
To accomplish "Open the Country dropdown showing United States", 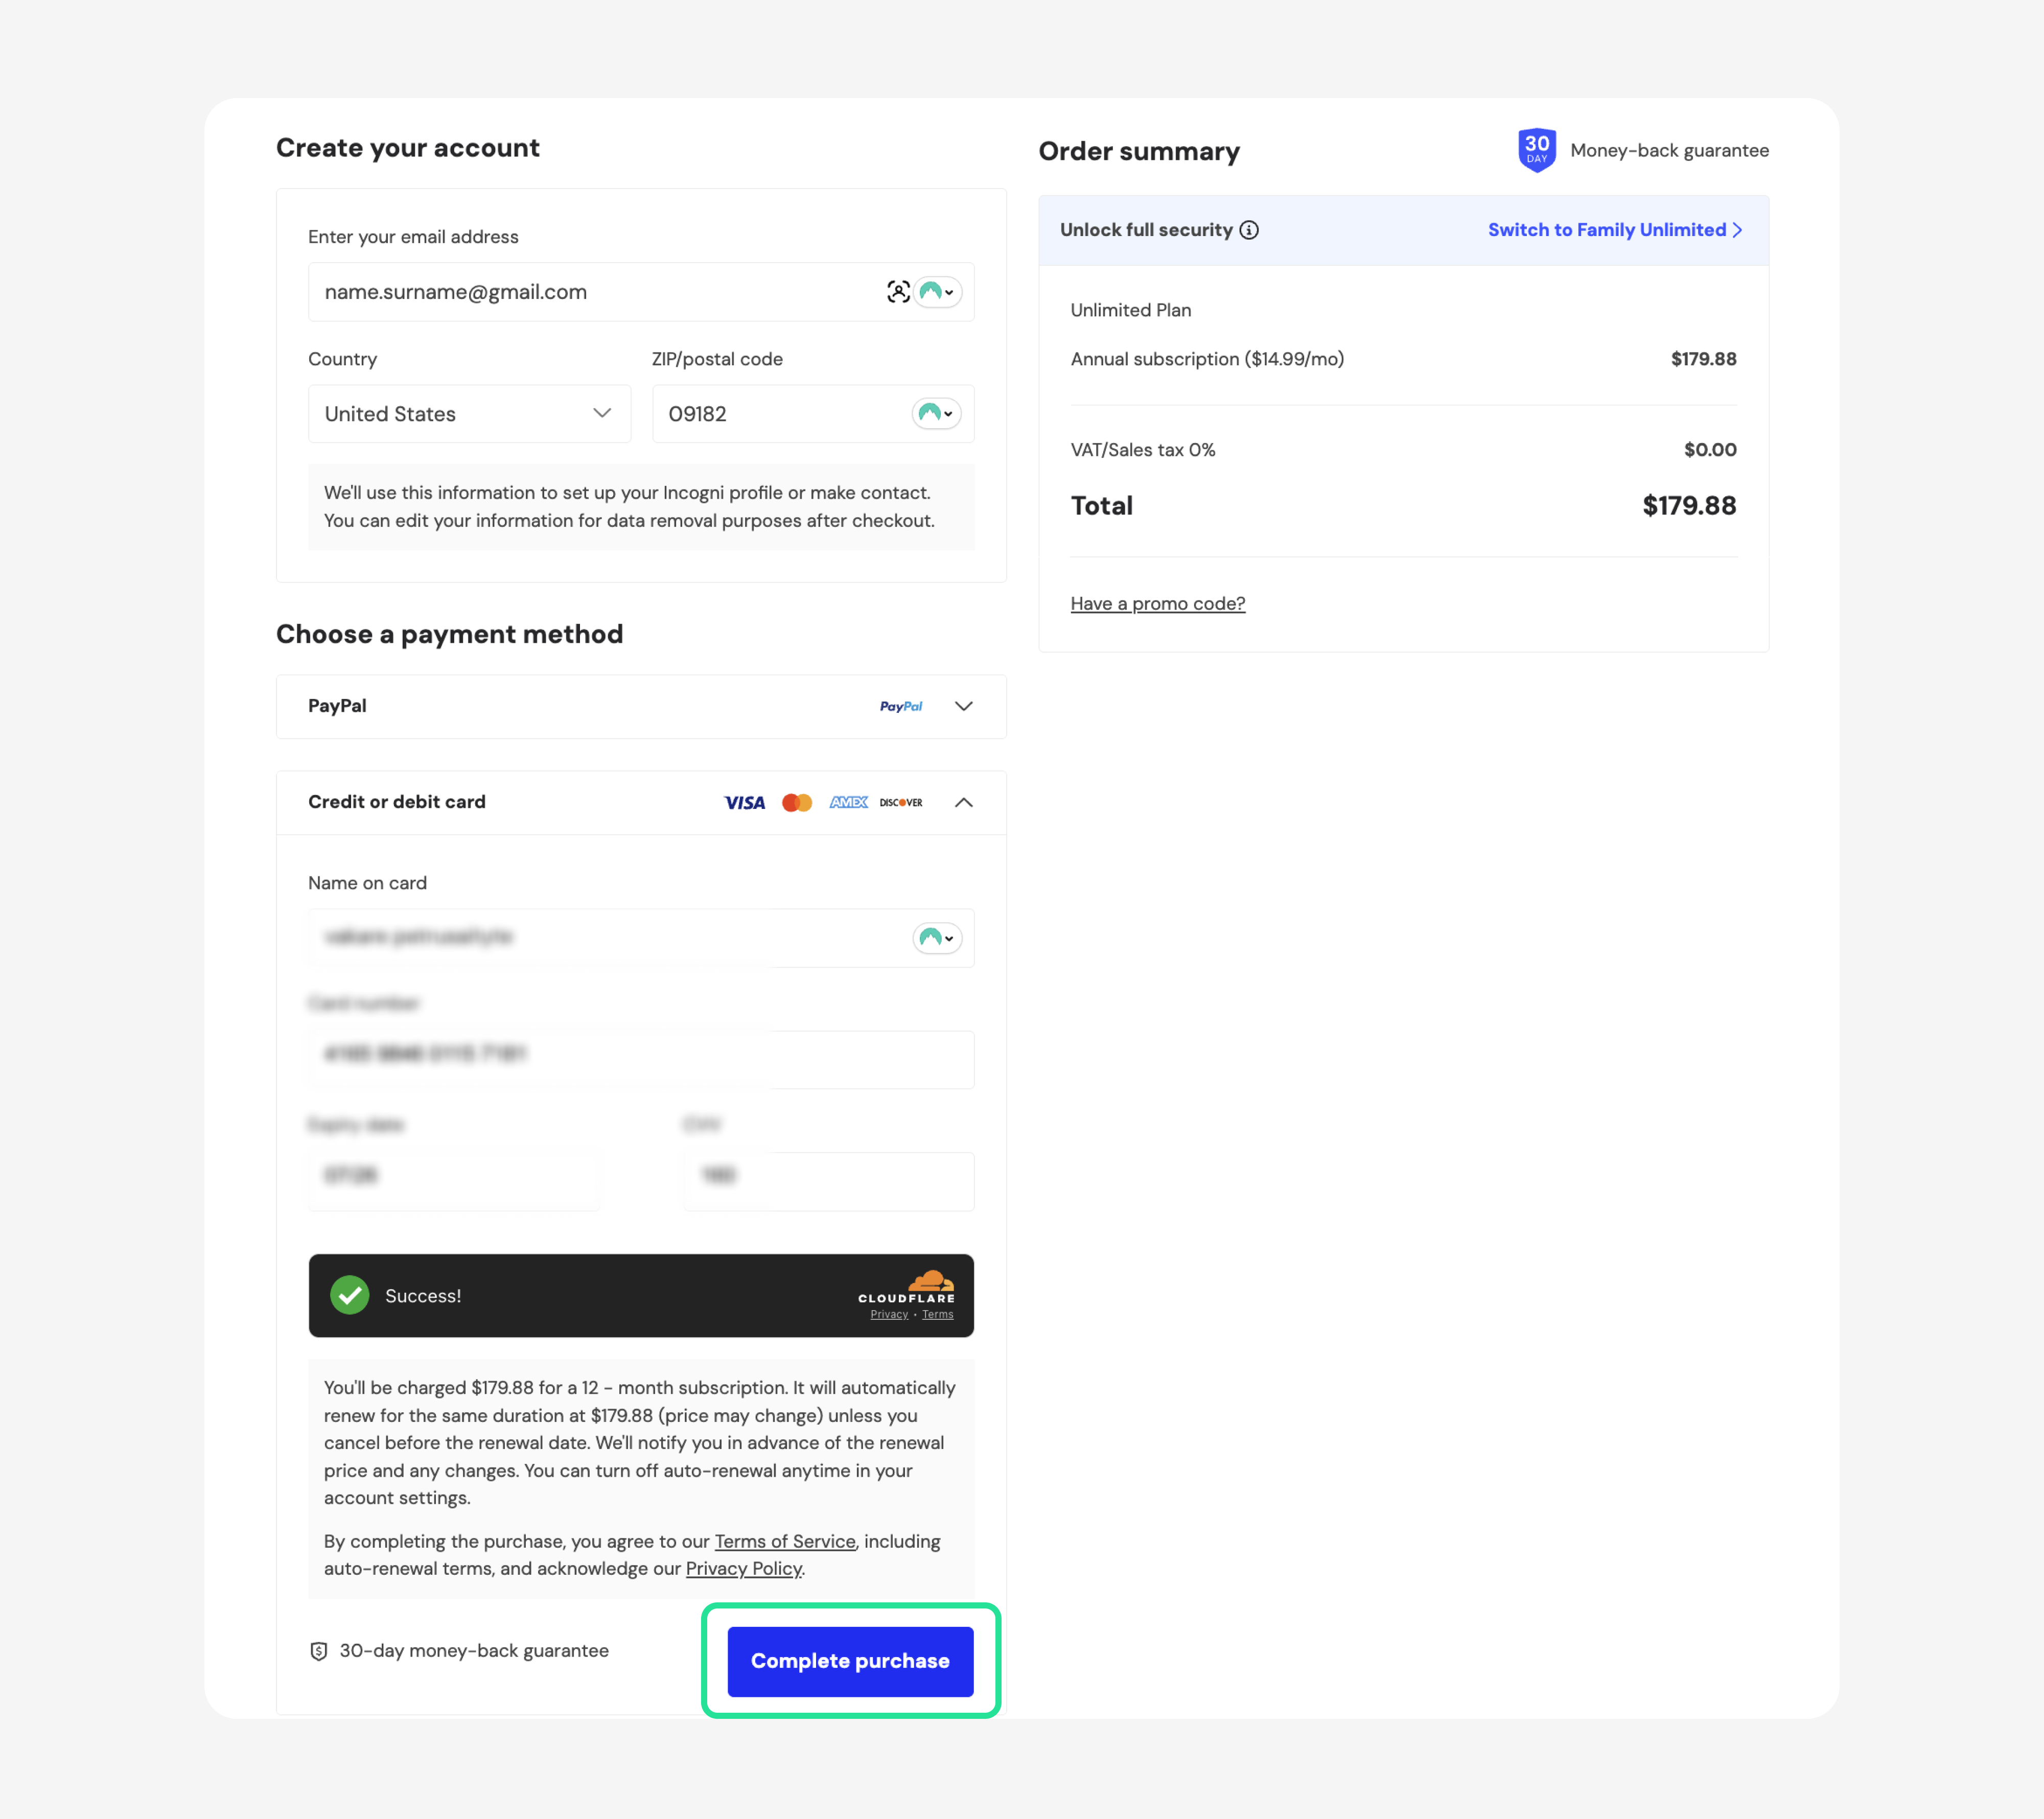I will pos(469,414).
